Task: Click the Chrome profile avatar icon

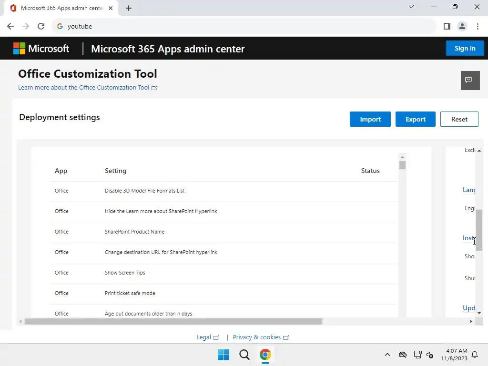Action: pyautogui.click(x=462, y=26)
